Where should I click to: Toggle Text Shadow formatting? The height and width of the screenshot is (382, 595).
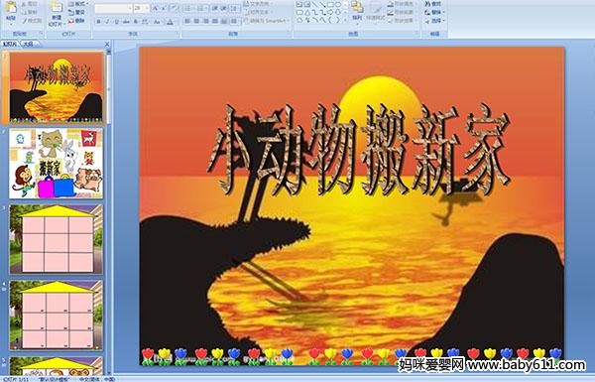click(136, 22)
